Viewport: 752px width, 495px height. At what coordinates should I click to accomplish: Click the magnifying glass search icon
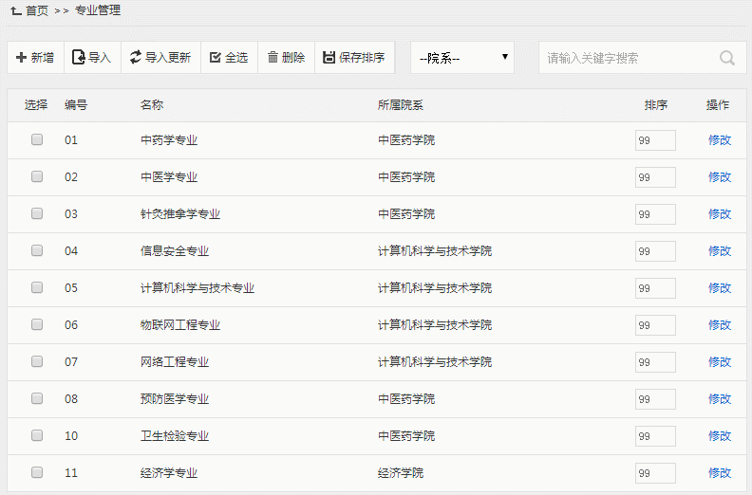click(x=727, y=58)
